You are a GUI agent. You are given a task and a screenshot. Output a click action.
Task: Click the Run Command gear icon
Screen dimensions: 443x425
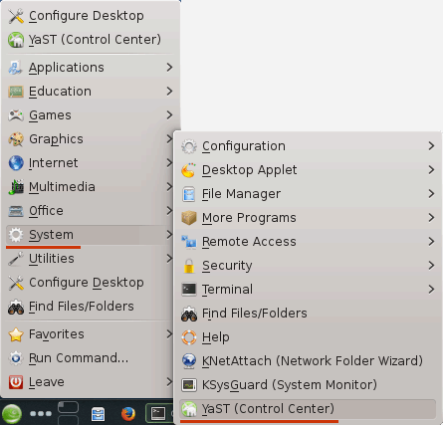(16, 358)
